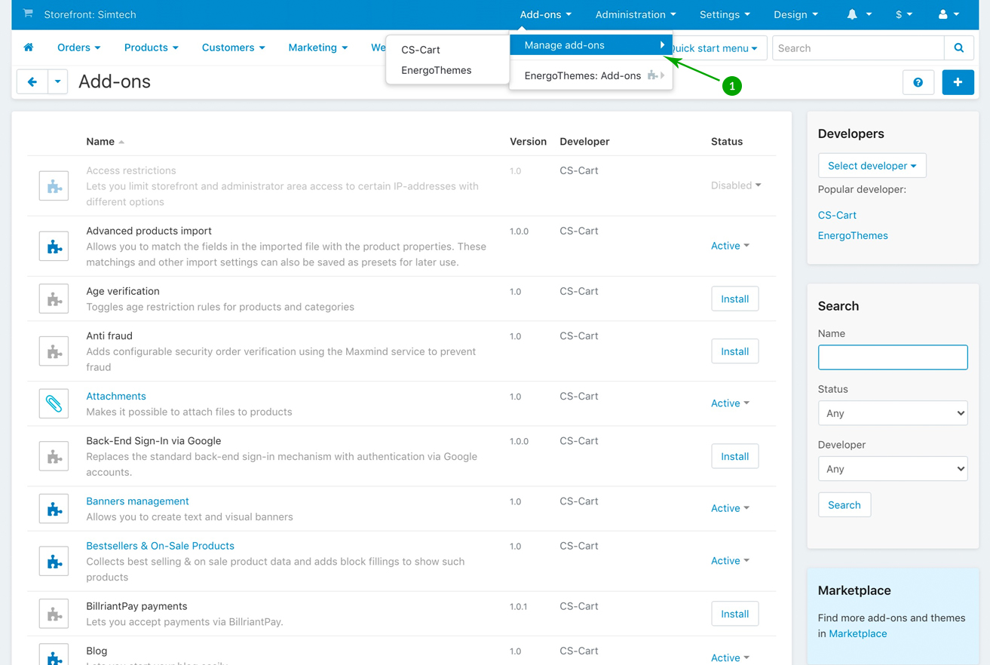The image size is (990, 665).
Task: Select CS-Cart in the submenu
Action: (x=421, y=50)
